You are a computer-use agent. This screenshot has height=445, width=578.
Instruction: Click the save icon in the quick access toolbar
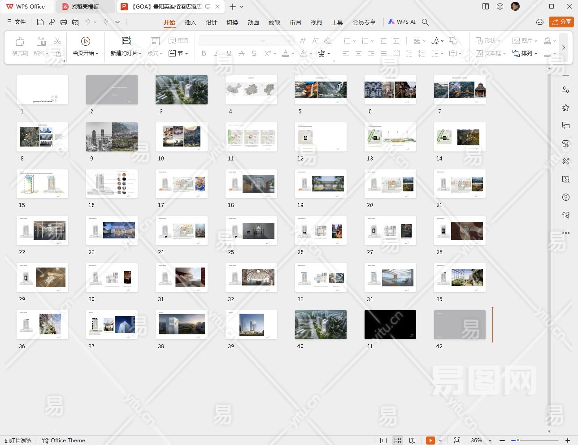[40, 22]
